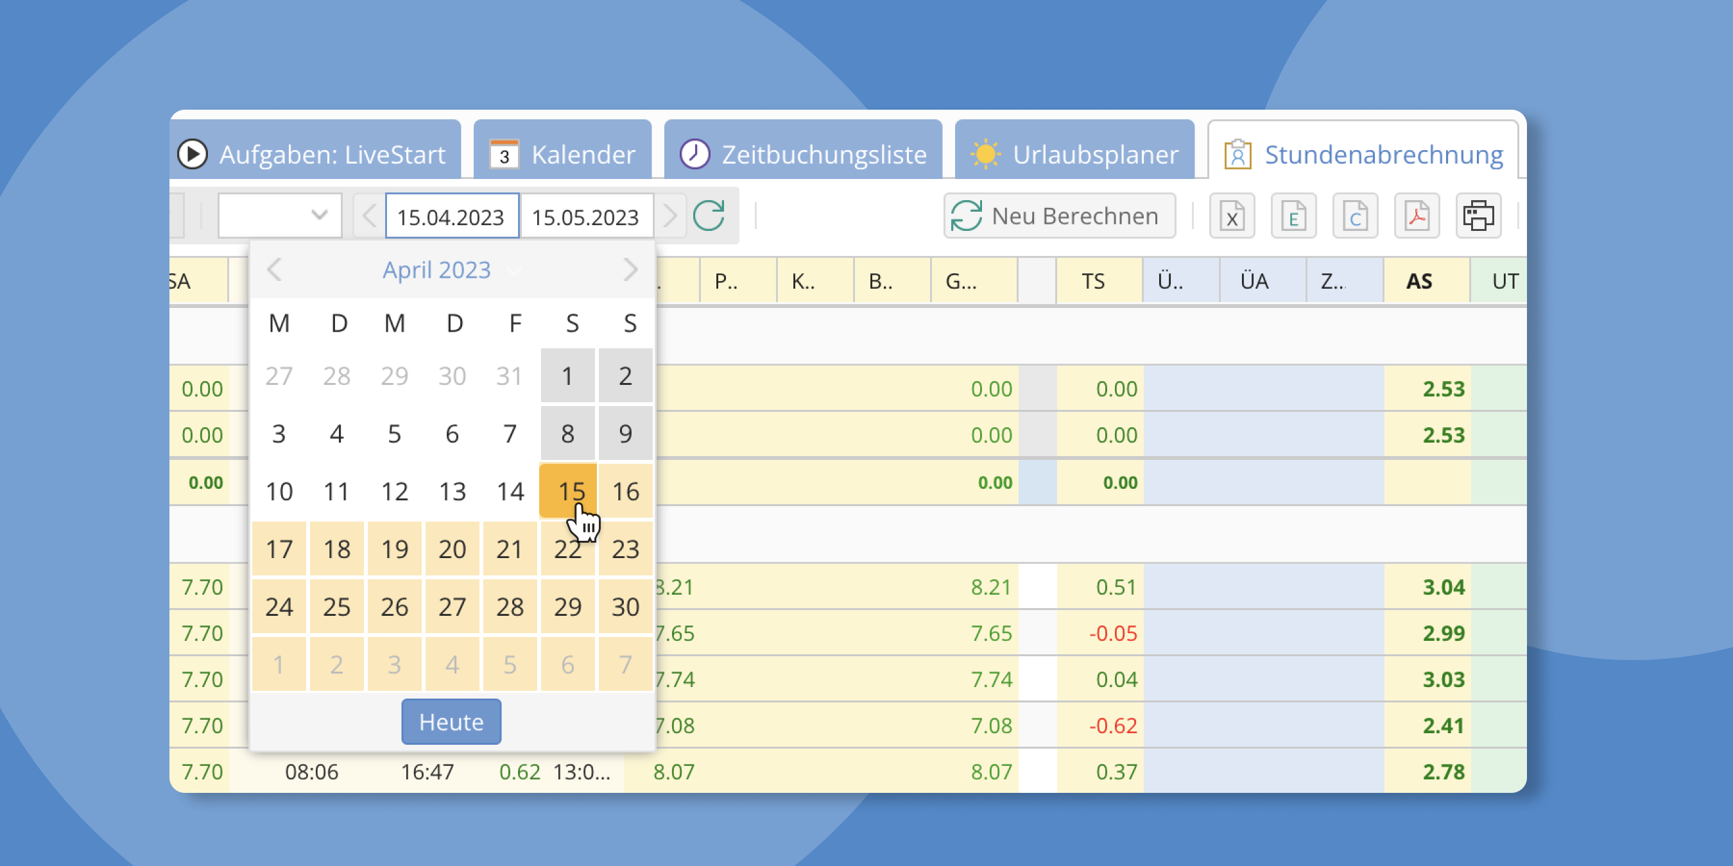Click the ÜA column header
This screenshot has height=866, width=1733.
coord(1263,280)
